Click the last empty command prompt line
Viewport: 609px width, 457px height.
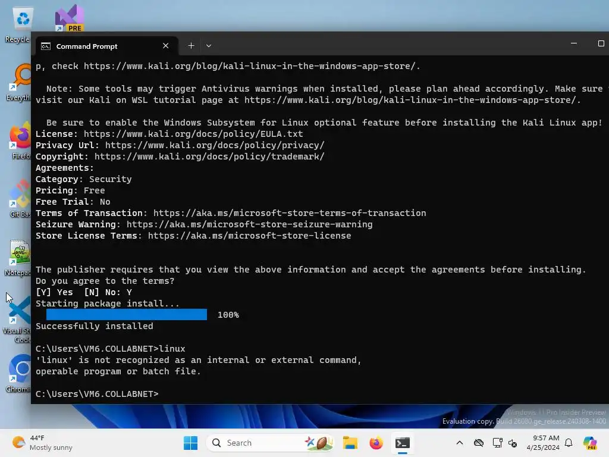coord(97,394)
